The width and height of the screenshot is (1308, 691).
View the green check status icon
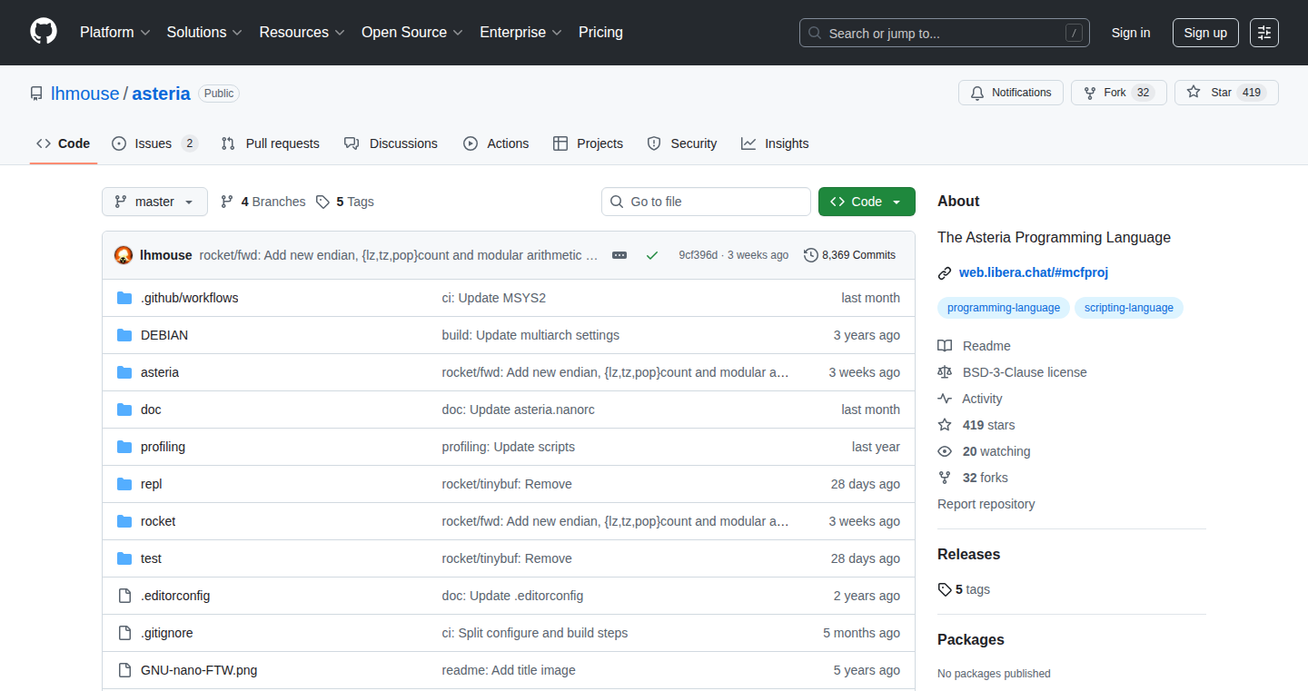point(651,255)
